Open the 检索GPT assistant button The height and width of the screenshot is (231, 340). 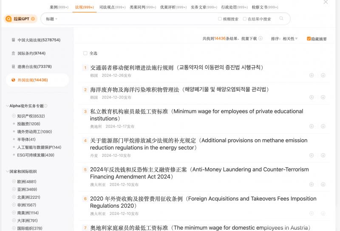click(x=20, y=19)
